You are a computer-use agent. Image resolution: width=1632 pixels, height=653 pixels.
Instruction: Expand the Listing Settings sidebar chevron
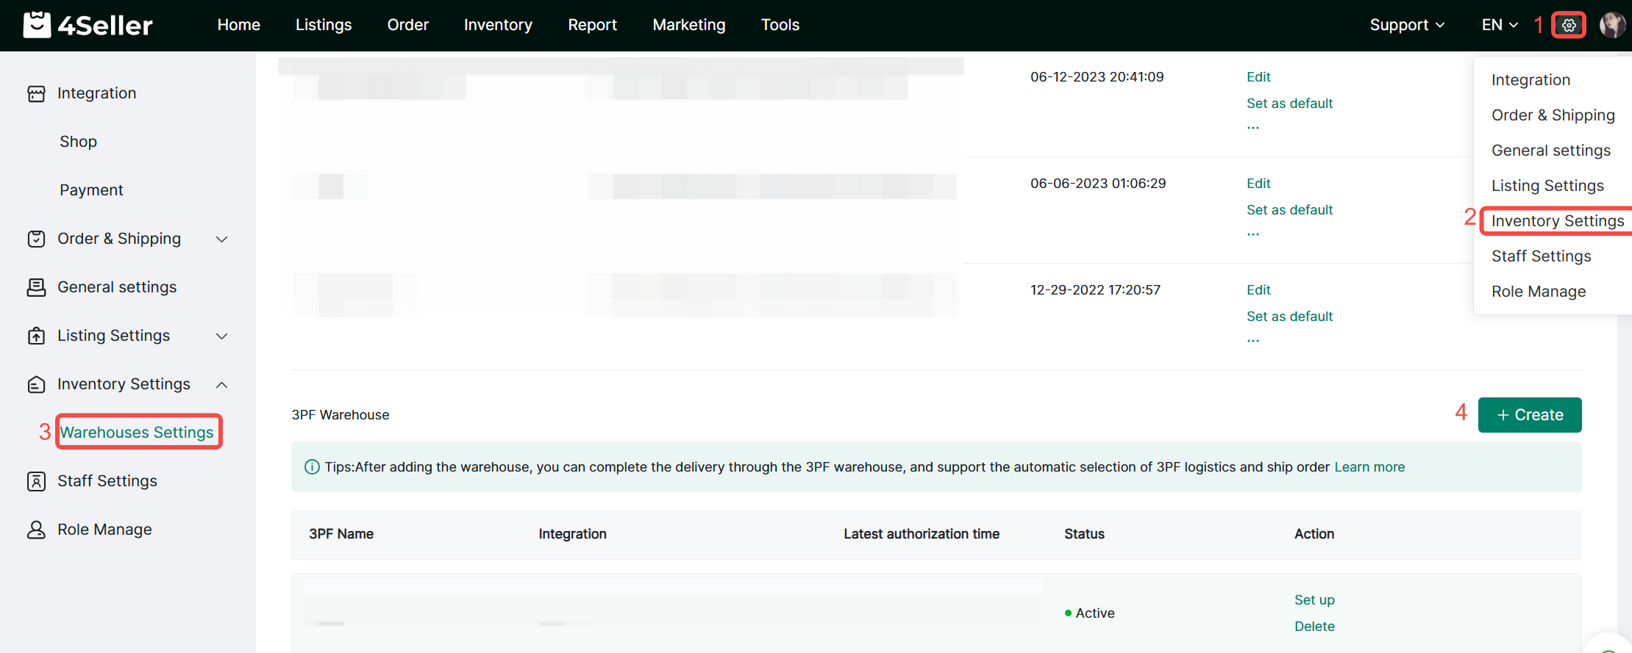coord(221,336)
